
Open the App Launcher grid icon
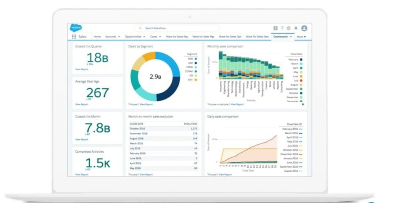[x=74, y=36]
